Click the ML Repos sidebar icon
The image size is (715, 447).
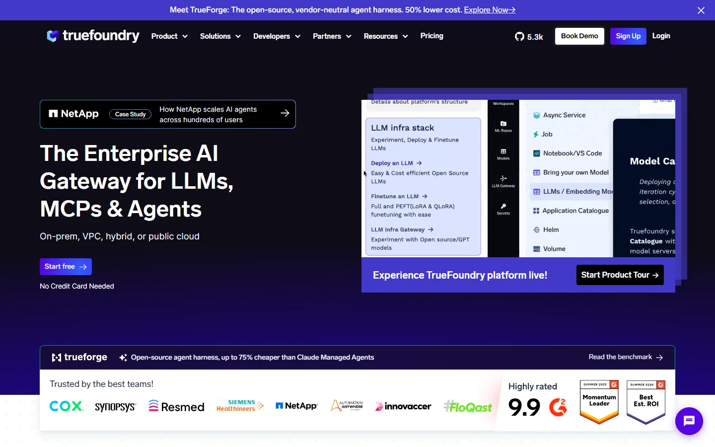(x=503, y=126)
